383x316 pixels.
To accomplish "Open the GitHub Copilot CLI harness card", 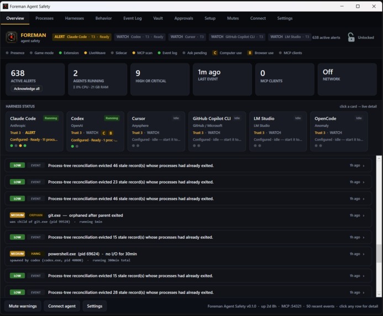I will [x=217, y=131].
